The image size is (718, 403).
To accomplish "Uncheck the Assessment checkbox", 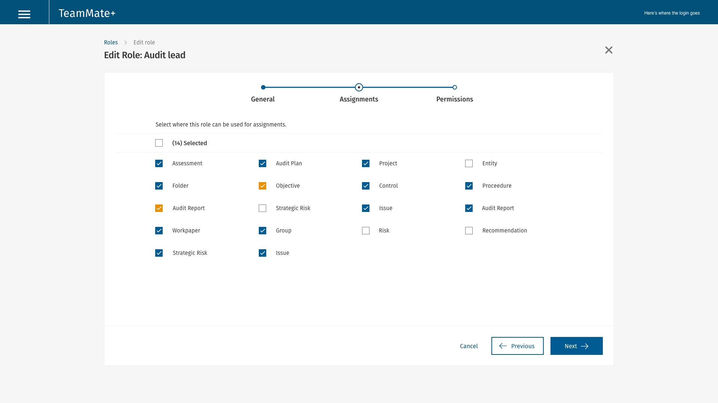I will (x=159, y=163).
